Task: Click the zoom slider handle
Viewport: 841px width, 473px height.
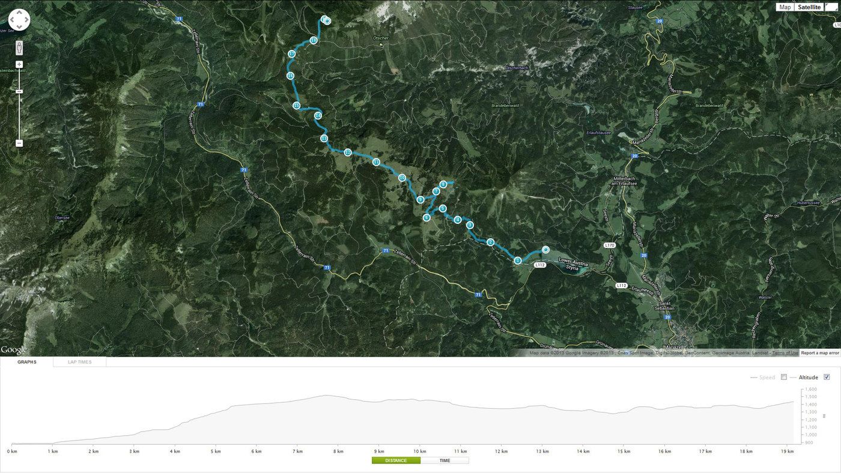Action: (19, 91)
